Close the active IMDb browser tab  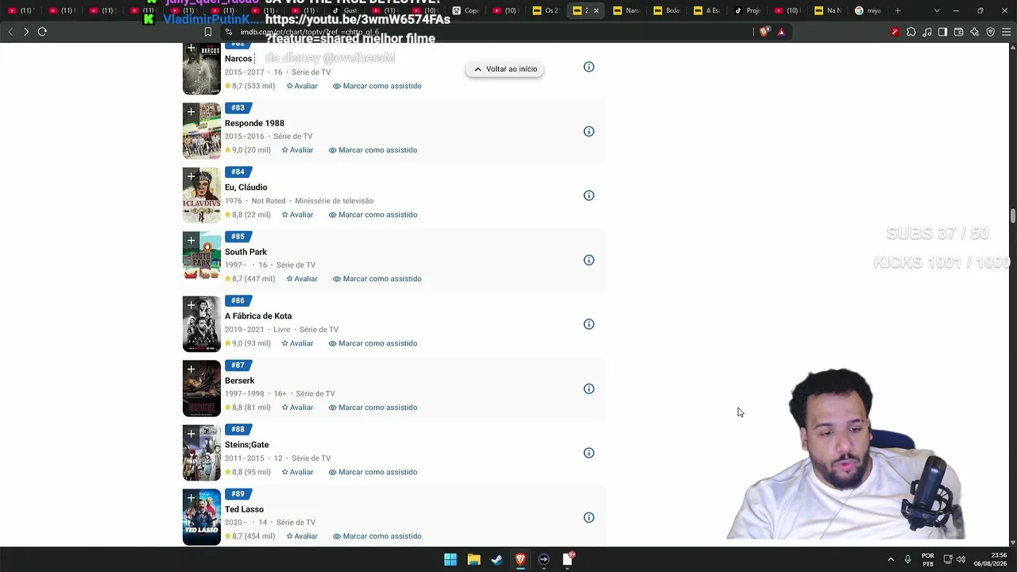[x=596, y=10]
